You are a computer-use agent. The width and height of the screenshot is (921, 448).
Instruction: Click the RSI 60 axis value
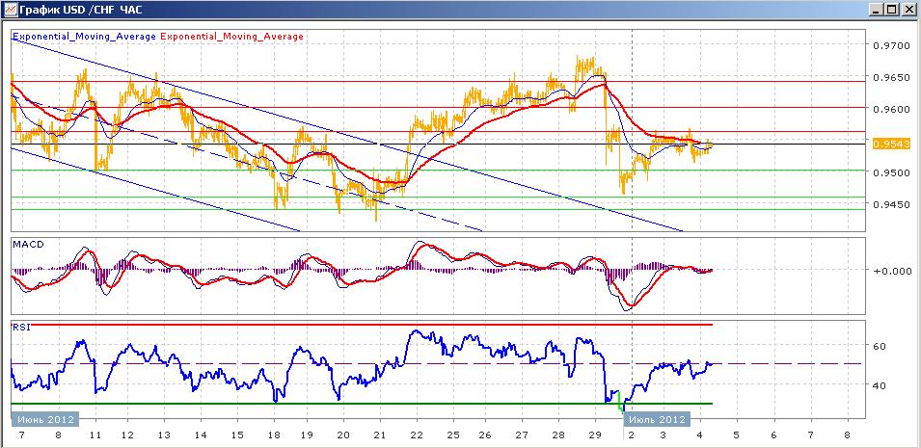879,347
